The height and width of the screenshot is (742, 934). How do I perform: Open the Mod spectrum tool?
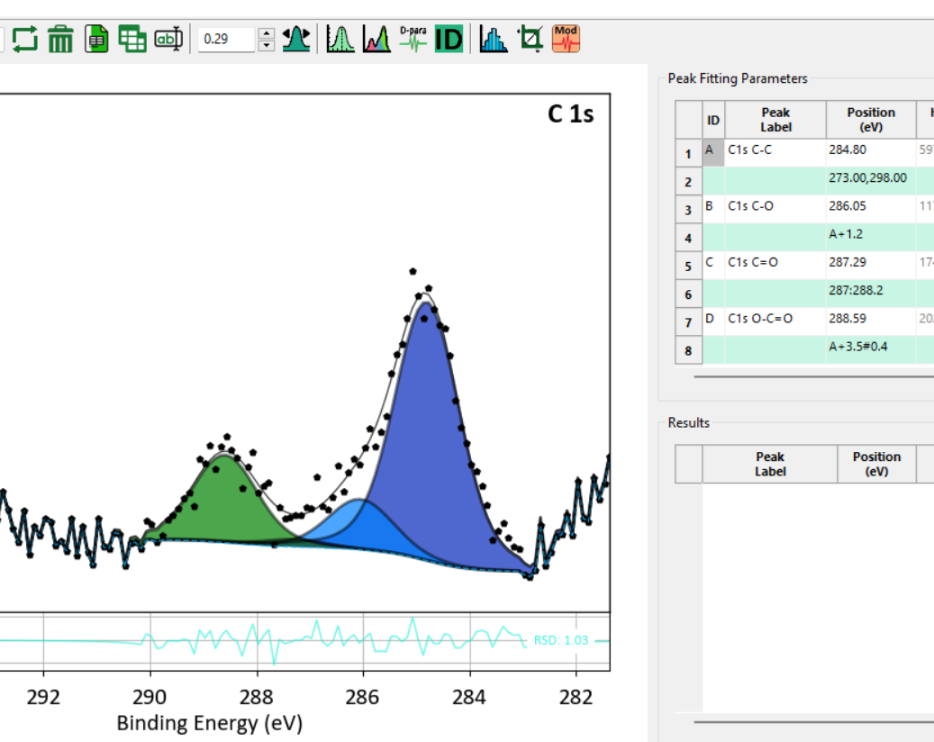[x=566, y=40]
